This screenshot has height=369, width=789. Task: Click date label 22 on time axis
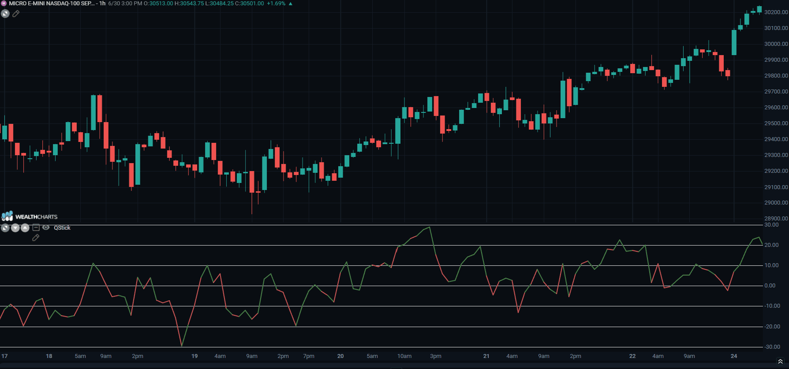click(x=632, y=356)
